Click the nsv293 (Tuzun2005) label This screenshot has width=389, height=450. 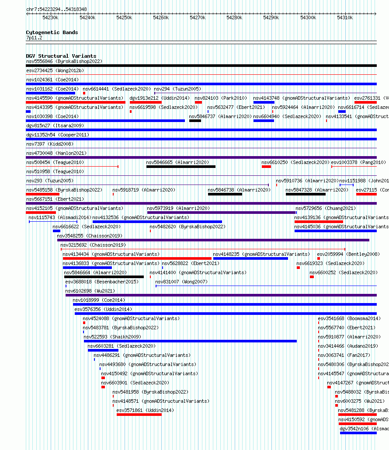50,181
